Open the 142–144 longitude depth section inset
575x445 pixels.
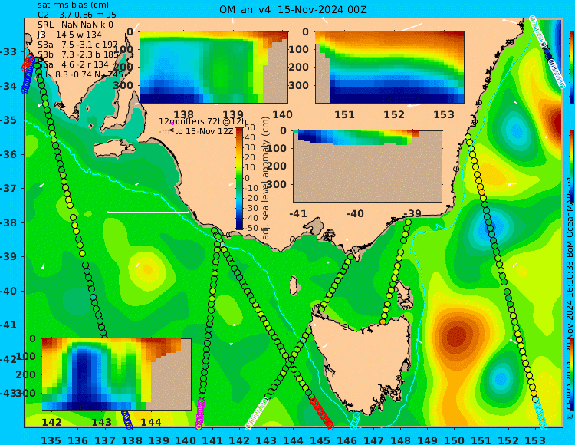(x=117, y=374)
